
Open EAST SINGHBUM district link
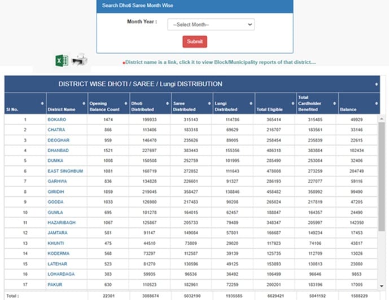tap(65, 171)
